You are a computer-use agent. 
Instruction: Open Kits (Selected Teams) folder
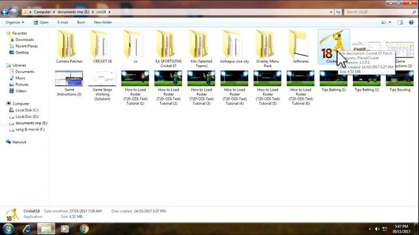click(202, 48)
